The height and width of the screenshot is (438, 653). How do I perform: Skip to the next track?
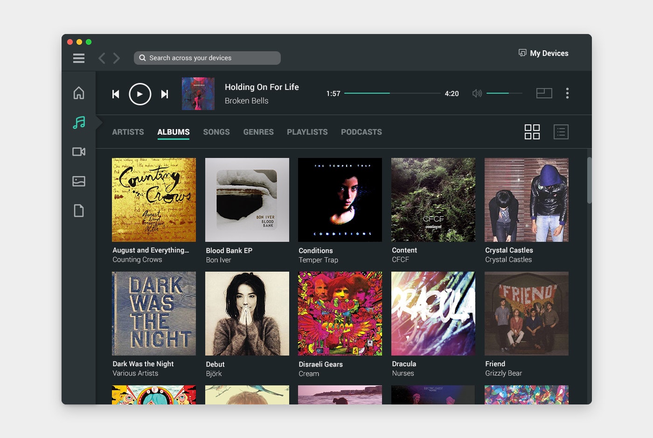[x=165, y=94]
